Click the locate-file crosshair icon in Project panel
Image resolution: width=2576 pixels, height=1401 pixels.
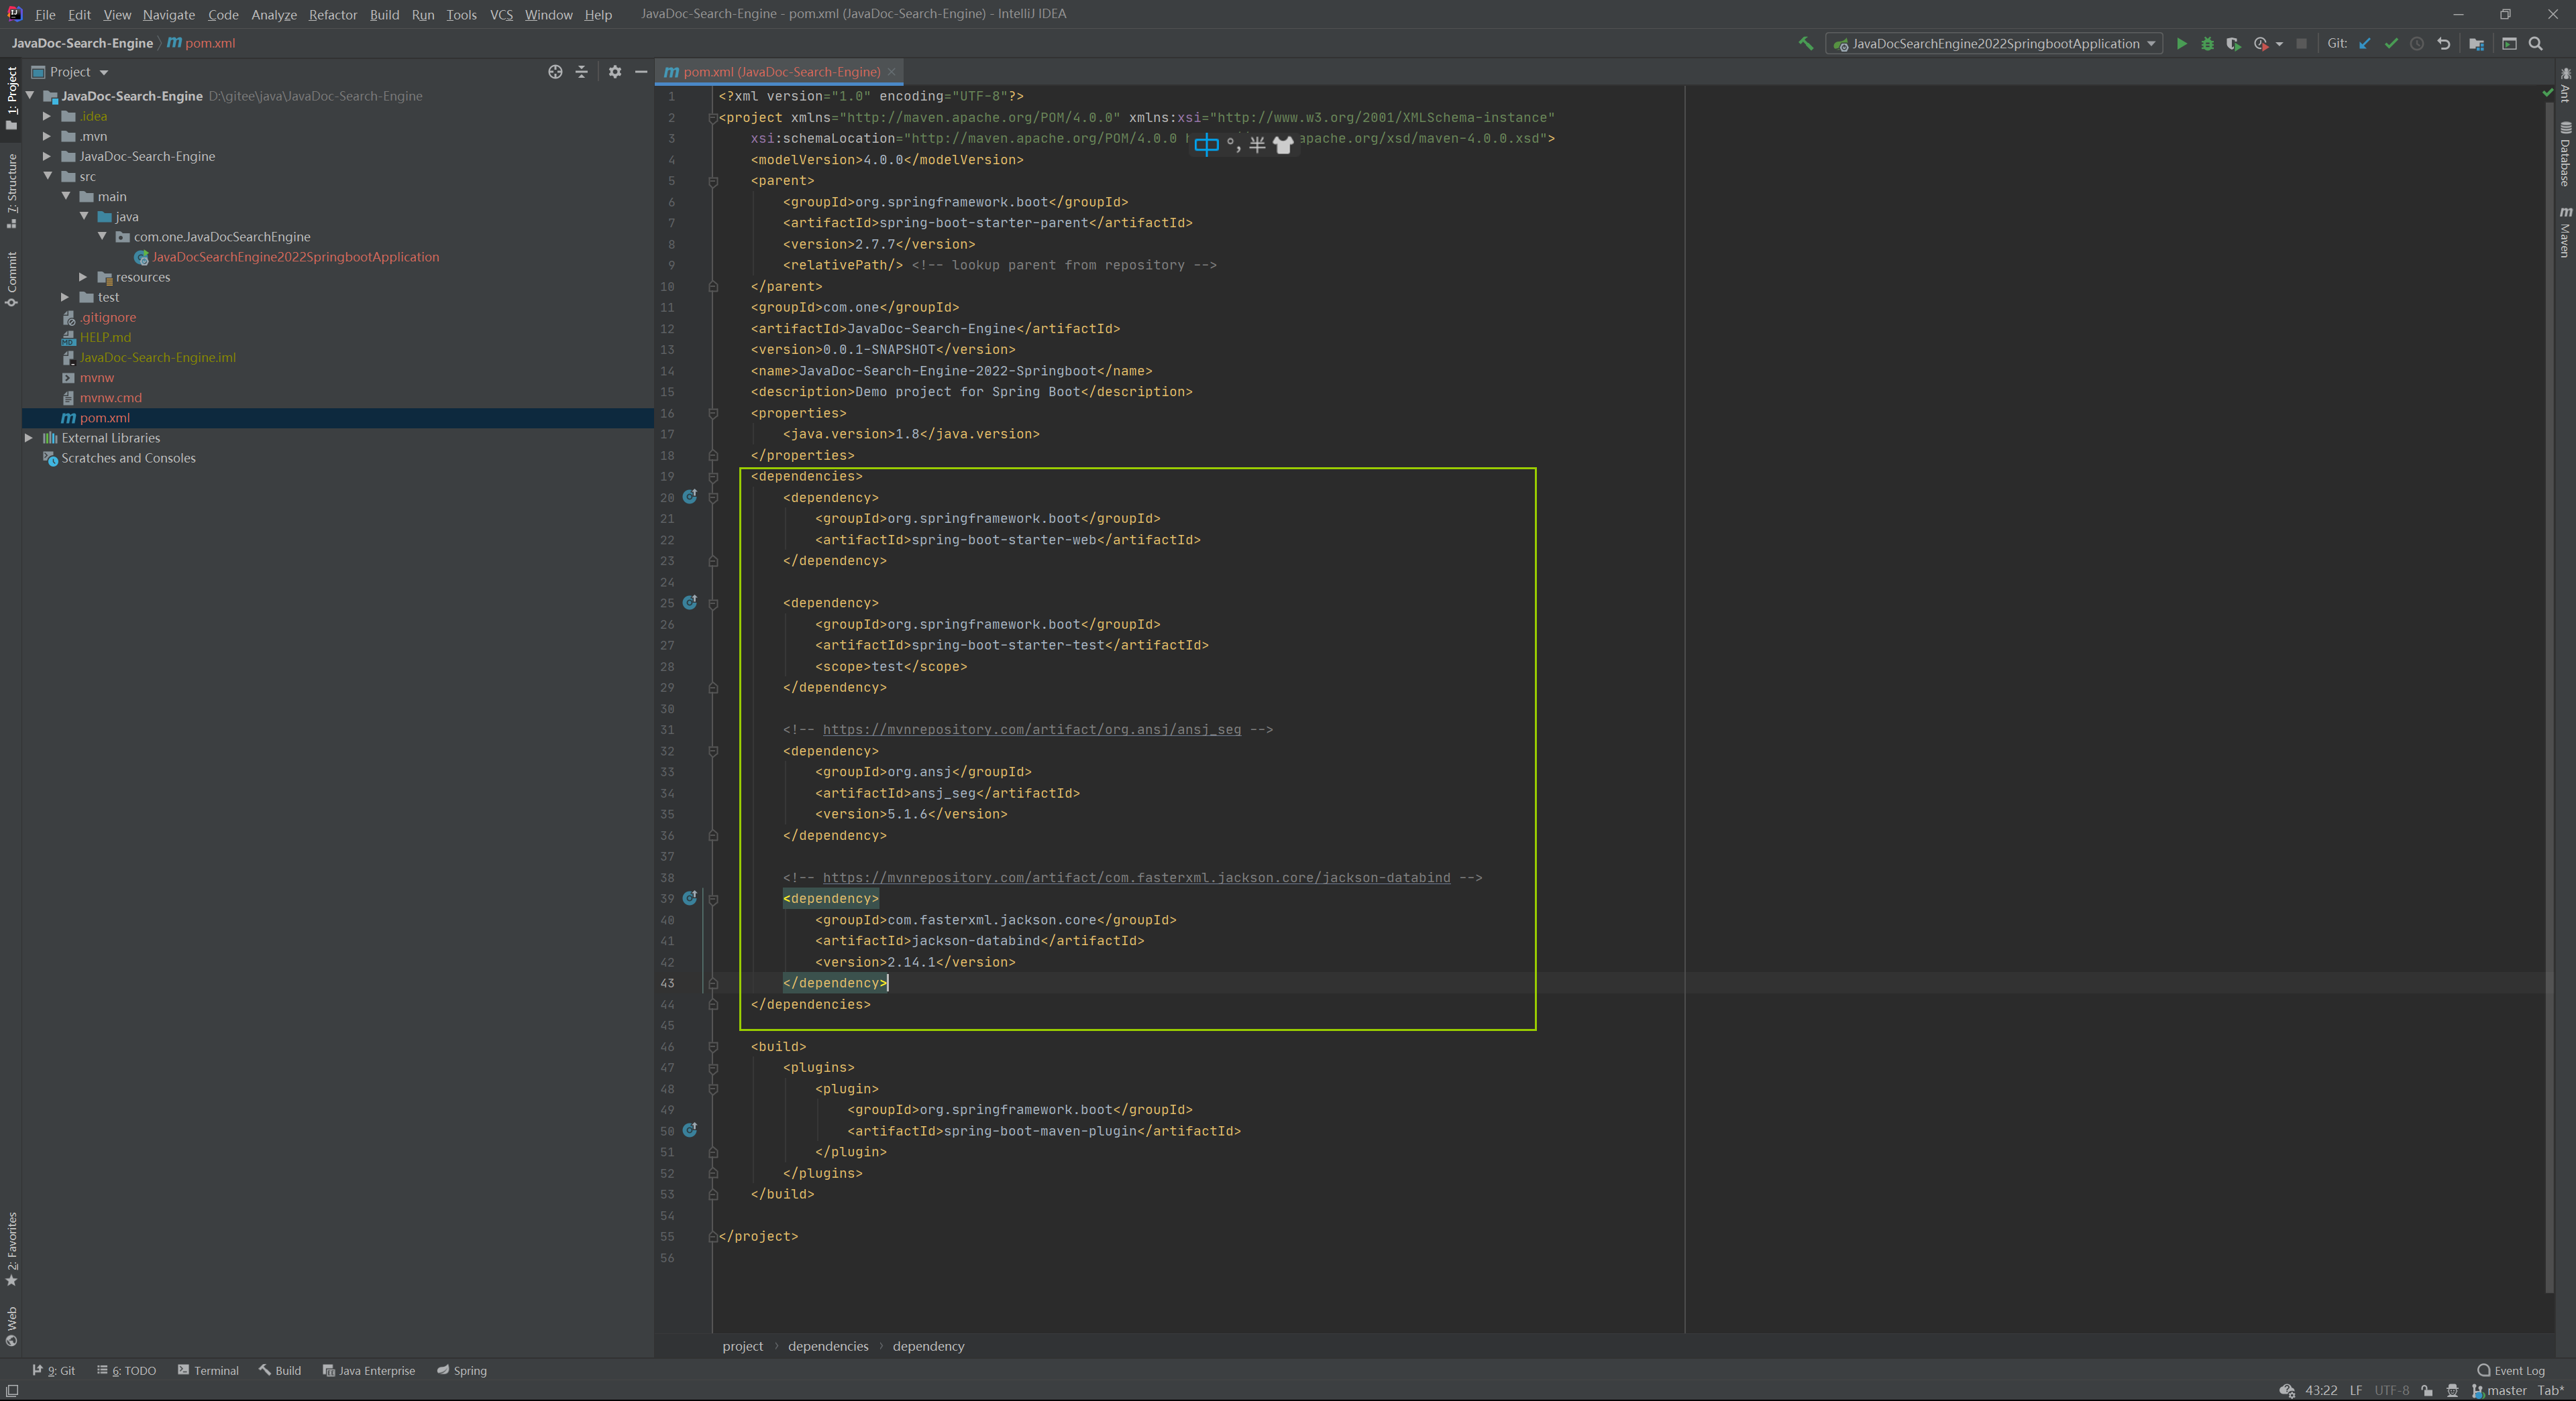tap(555, 72)
